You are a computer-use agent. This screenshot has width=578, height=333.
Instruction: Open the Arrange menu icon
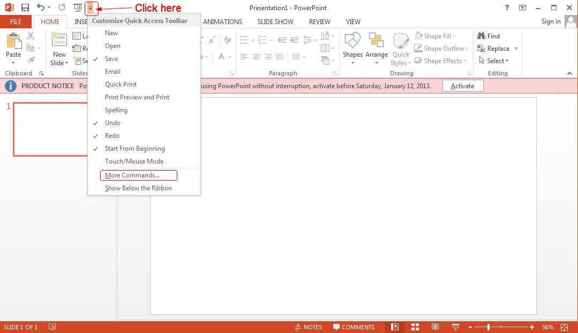pos(377,48)
